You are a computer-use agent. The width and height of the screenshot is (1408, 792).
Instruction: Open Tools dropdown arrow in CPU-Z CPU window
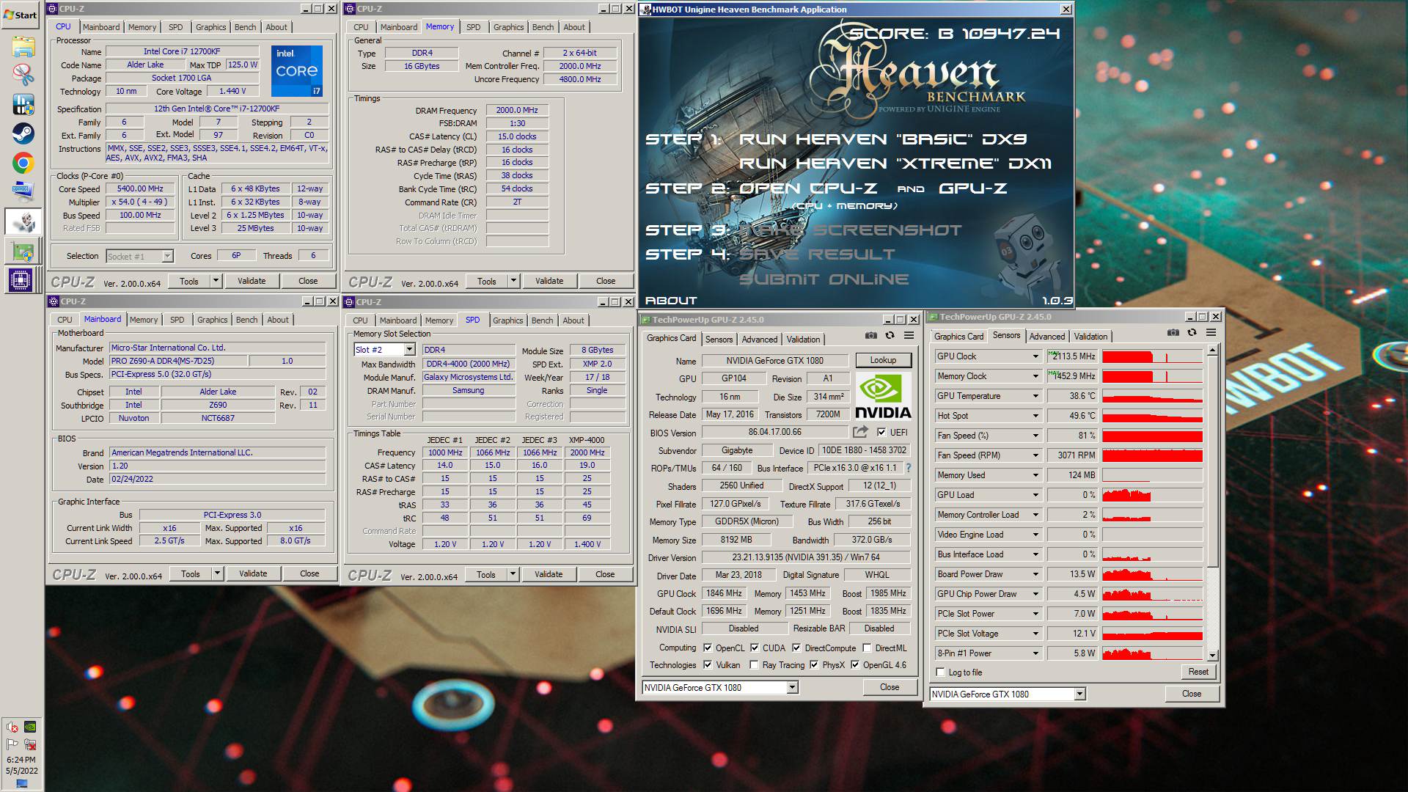click(216, 281)
